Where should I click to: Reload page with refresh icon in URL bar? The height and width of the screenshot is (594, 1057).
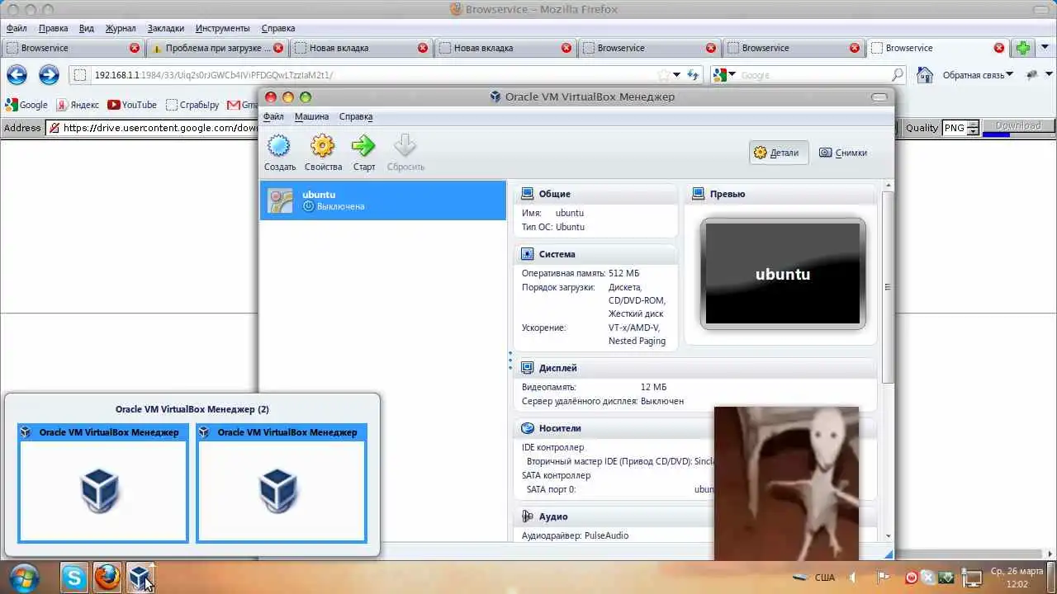tap(694, 75)
